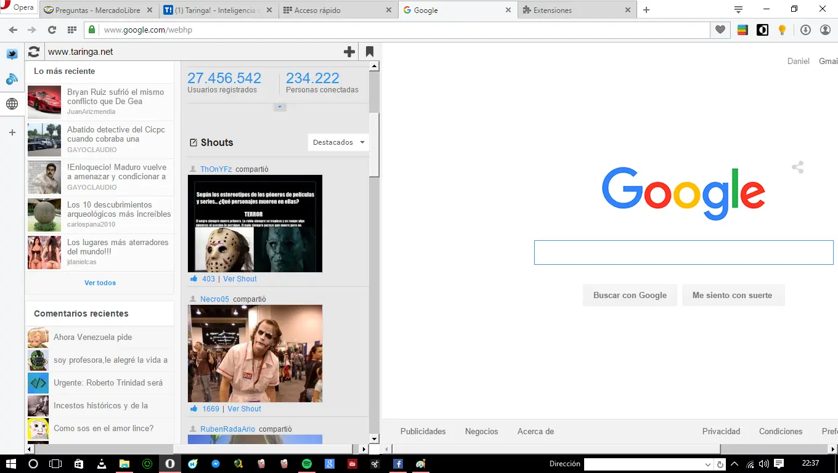838x473 pixels.
Task: Click the Google share icon near the logo
Action: click(x=797, y=168)
